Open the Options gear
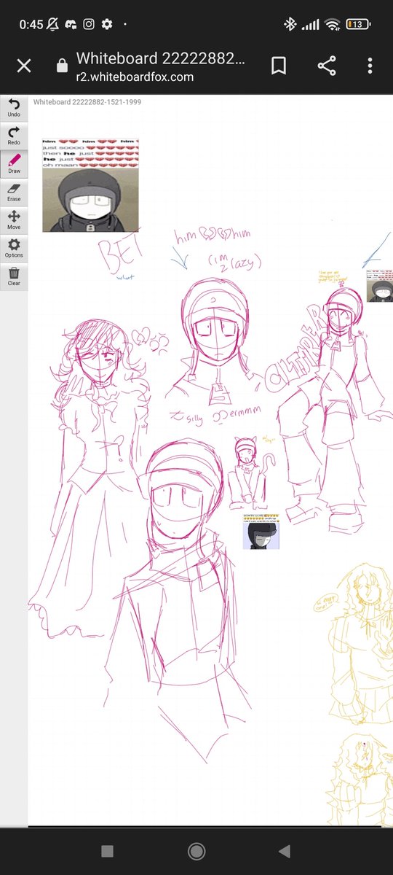This screenshot has width=393, height=875. 14,249
